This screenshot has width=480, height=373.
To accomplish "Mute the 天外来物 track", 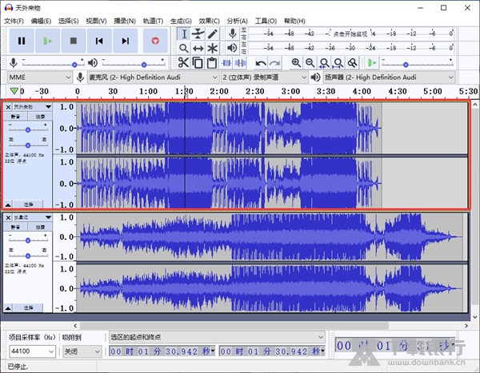I will click(x=16, y=117).
